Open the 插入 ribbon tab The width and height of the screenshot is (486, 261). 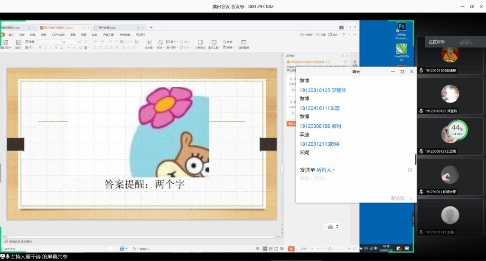[x=11, y=35]
